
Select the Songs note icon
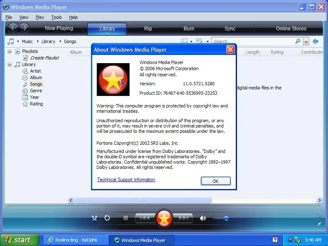(25, 84)
